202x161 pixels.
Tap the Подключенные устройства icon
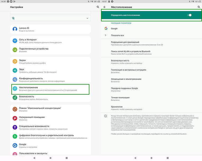pos(15,50)
